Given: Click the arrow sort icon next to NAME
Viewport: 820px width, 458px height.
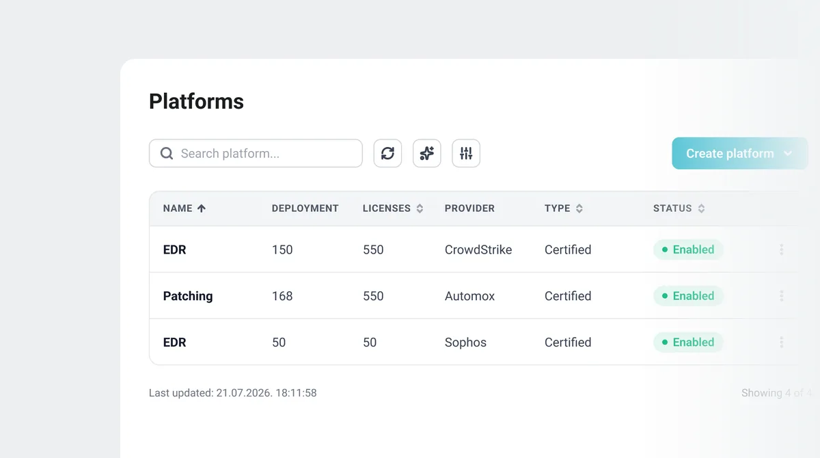Looking at the screenshot, I should click(201, 208).
